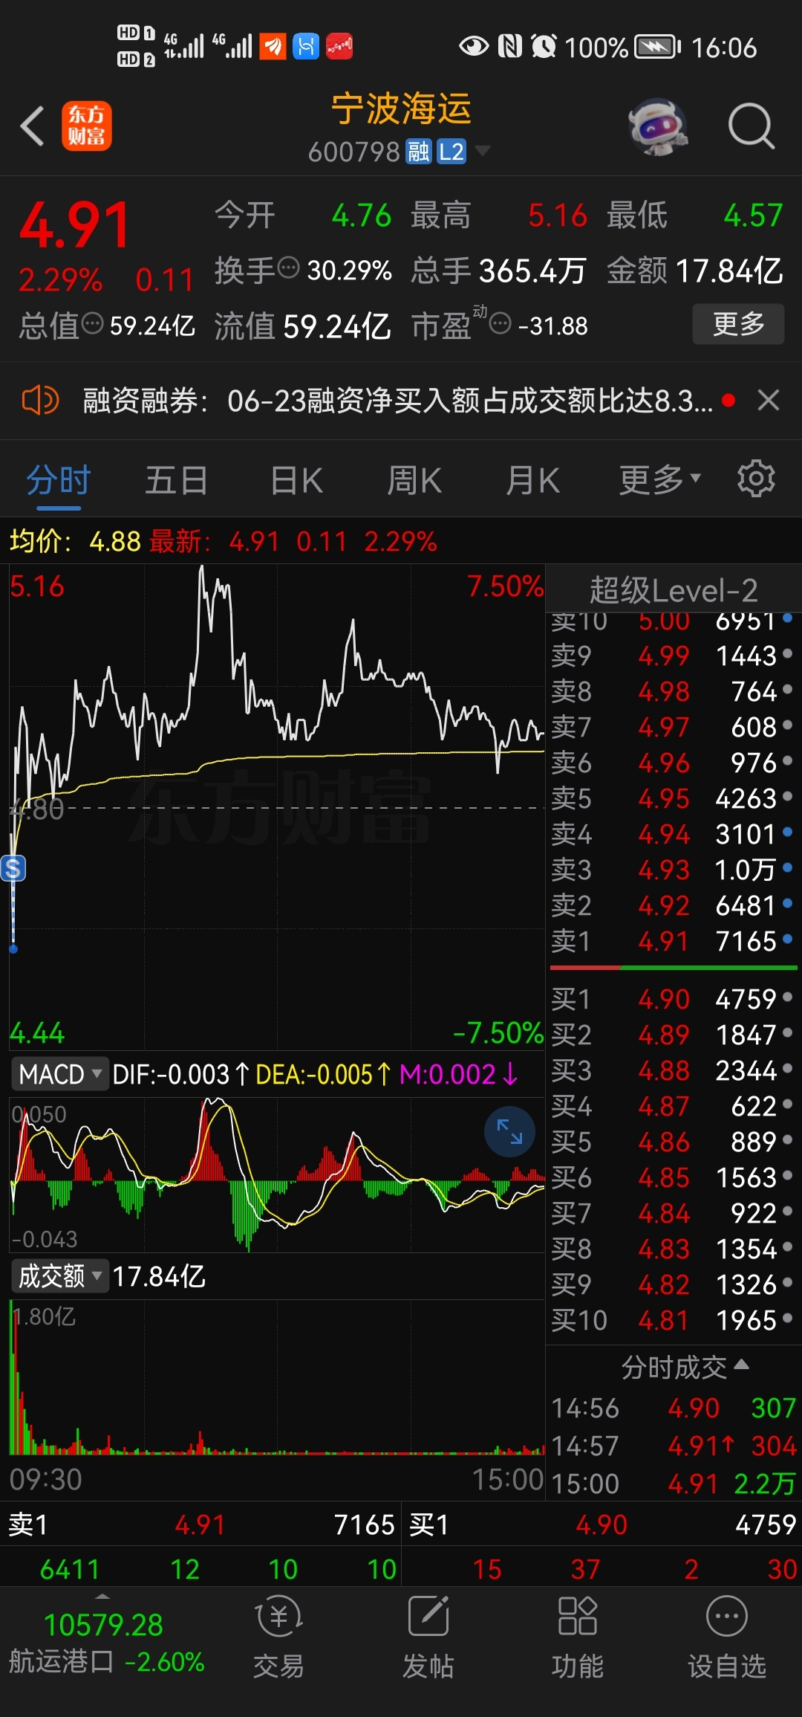
Task: Tap buy-sell ratio red-green bar
Action: (x=674, y=968)
